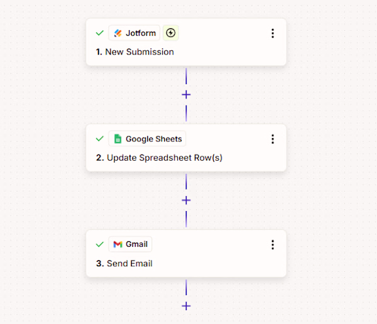377x324 pixels.
Task: Select the Google Sheets app badge
Action: [x=147, y=139]
